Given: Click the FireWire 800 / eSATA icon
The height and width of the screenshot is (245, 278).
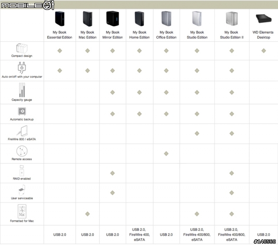Looking at the screenshot, I should tap(22, 131).
